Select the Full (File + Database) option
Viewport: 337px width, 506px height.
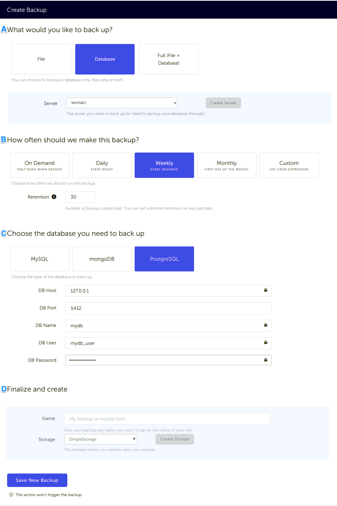click(x=168, y=59)
